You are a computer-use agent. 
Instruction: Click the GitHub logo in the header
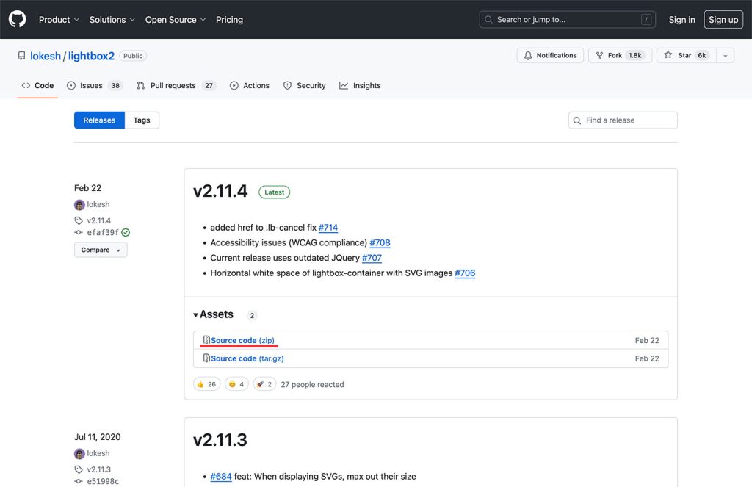pos(17,19)
